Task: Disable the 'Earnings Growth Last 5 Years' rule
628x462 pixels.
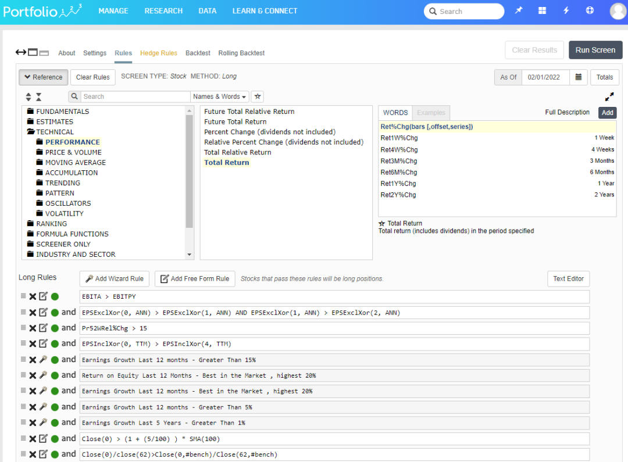Action: 55,422
